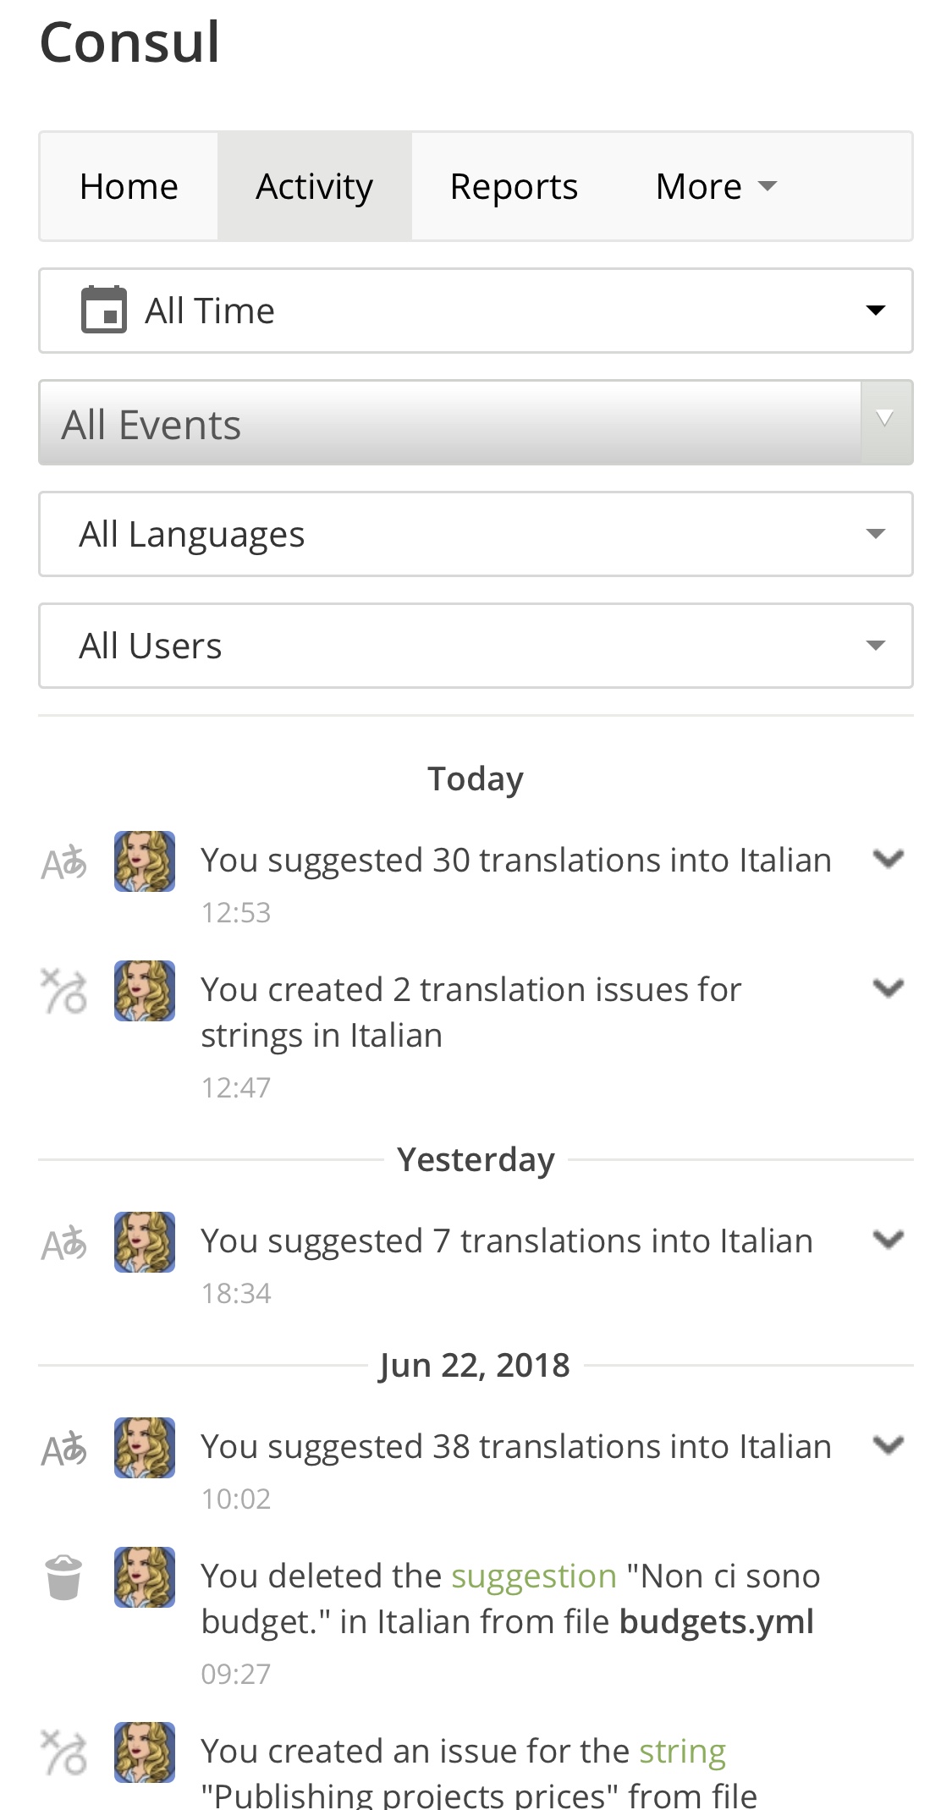The image size is (952, 1810).
Task: Click user avatar next to 30 translations entry
Action: (145, 861)
